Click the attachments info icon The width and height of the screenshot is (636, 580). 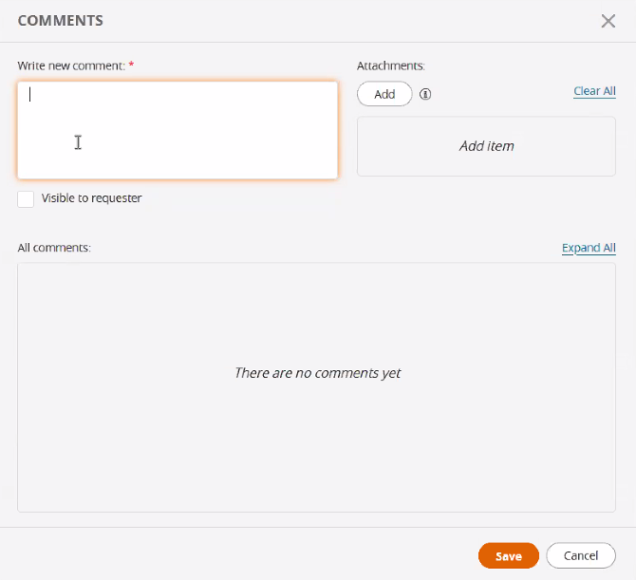click(x=425, y=94)
